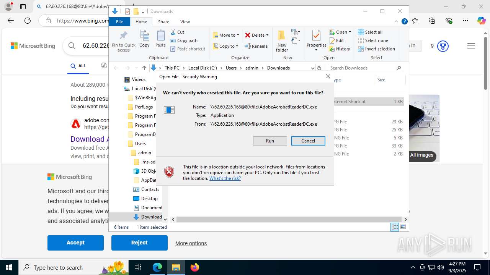Click the Rename ribbon button
The width and height of the screenshot is (490, 275).
click(x=256, y=46)
